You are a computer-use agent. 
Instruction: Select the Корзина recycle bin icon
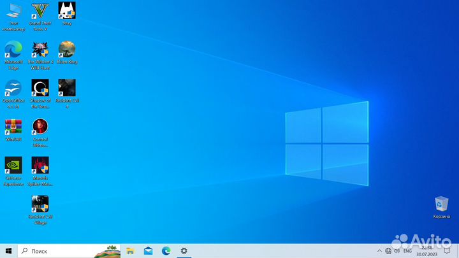click(441, 207)
